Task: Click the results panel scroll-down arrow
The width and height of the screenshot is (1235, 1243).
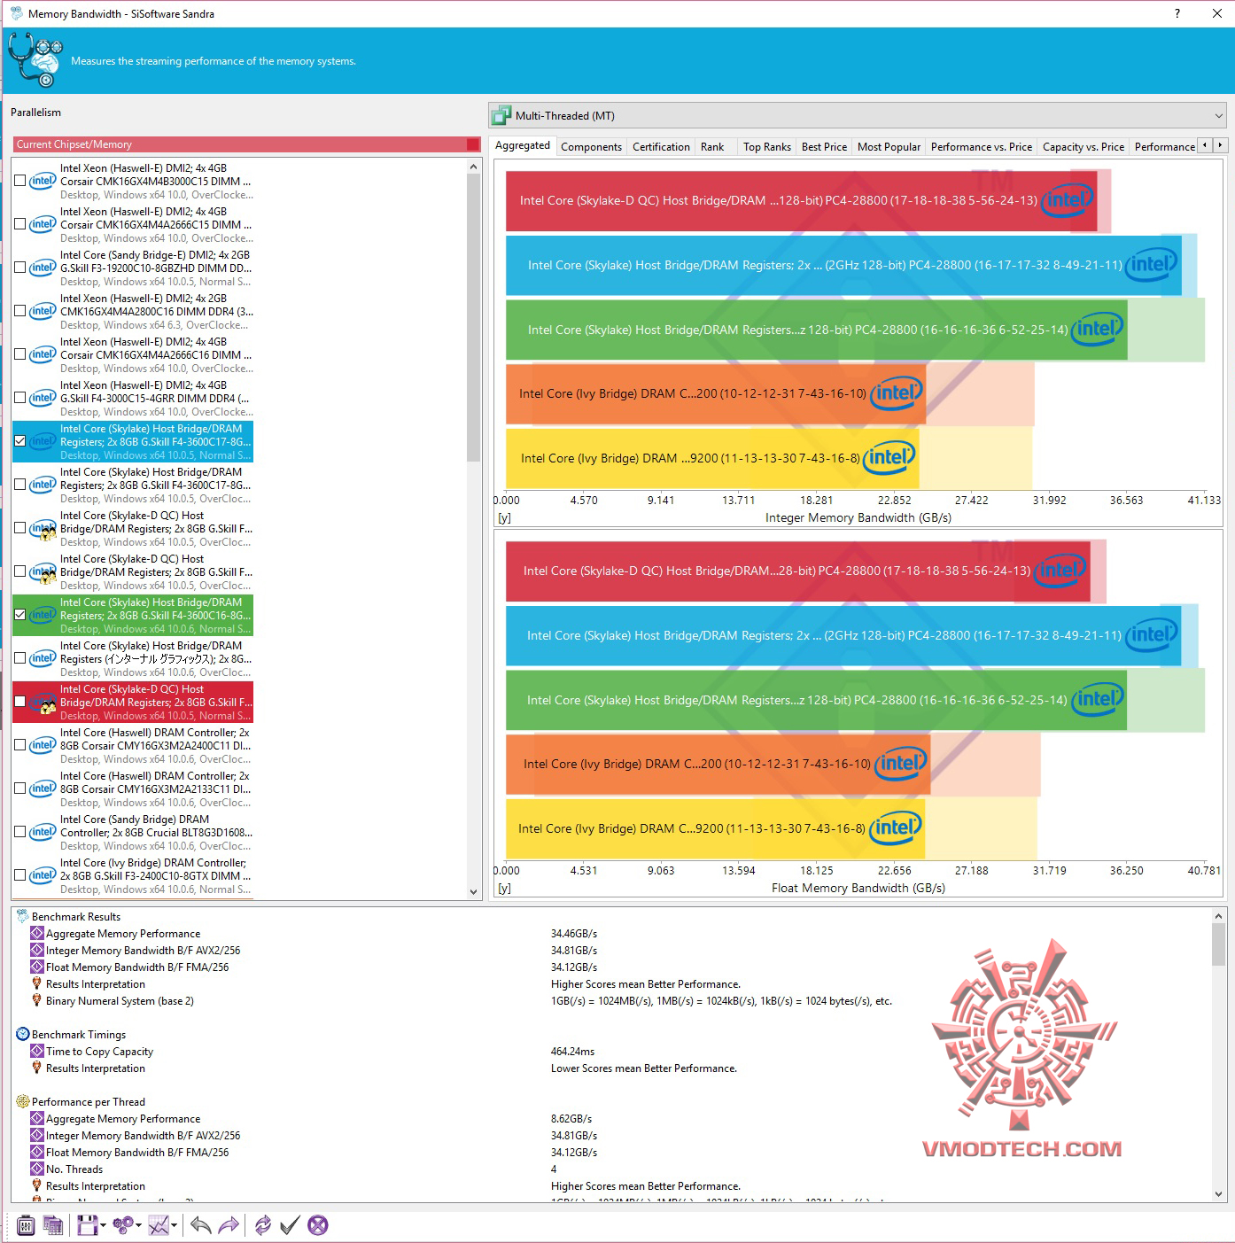Action: point(1218,1193)
